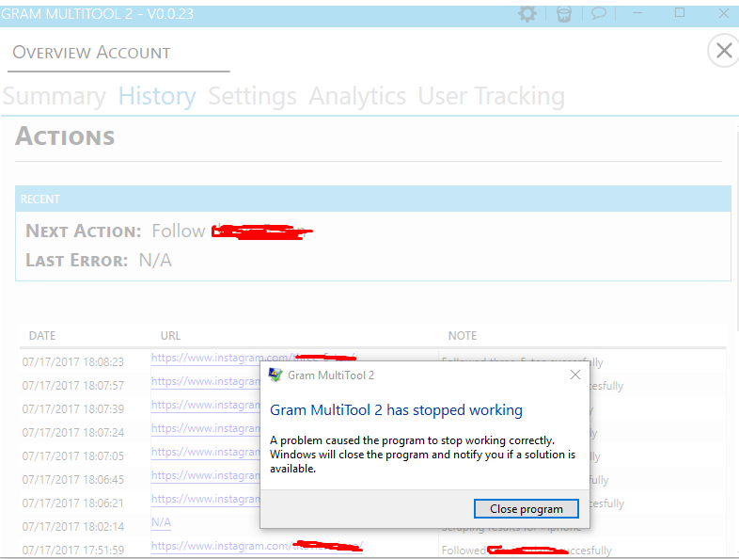Dismiss the crash dialog with its X
The height and width of the screenshot is (559, 739).
[575, 375]
